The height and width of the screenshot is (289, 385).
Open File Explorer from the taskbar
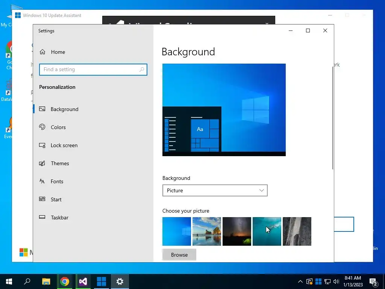point(46,281)
